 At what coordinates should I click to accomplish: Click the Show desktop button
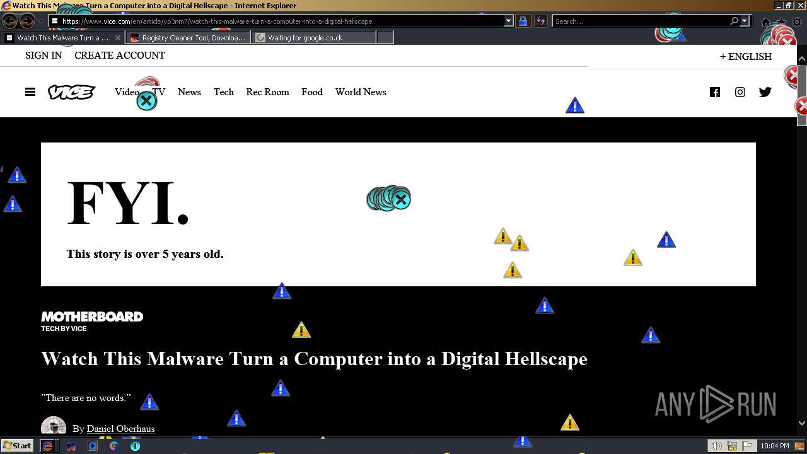(x=800, y=446)
